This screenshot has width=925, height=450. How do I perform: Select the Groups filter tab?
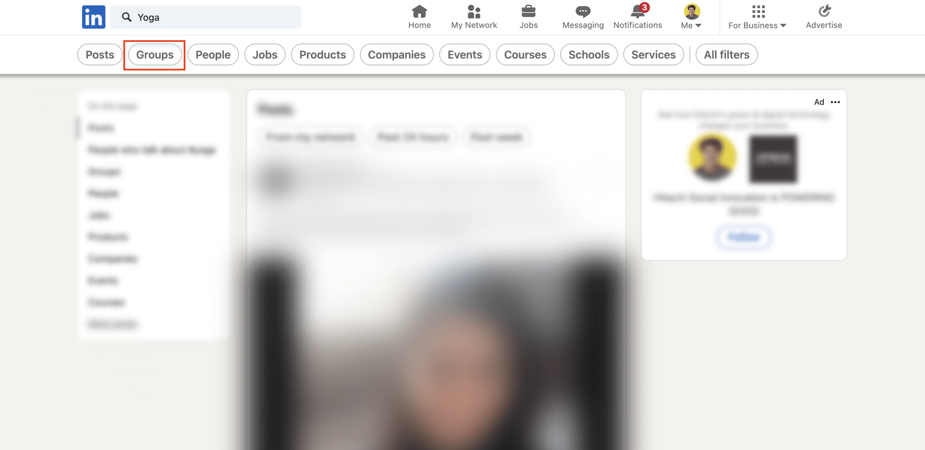(155, 54)
